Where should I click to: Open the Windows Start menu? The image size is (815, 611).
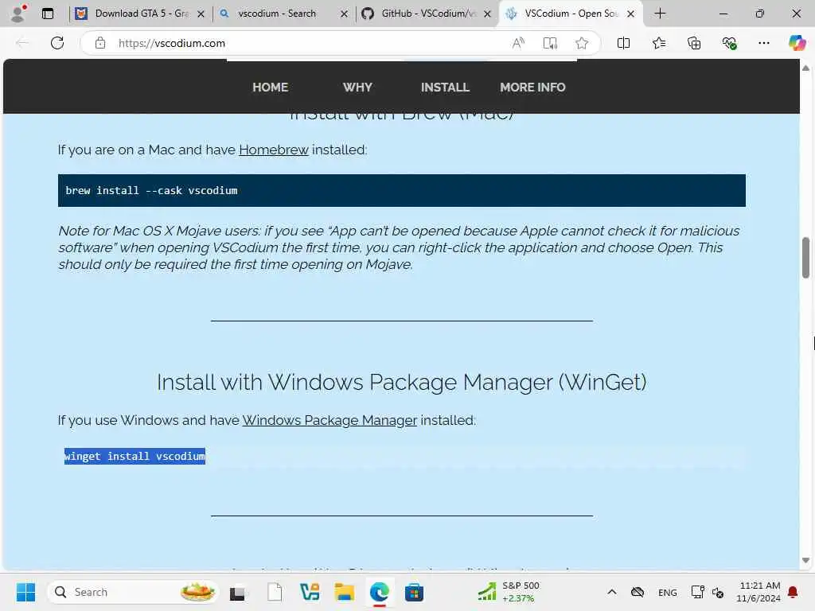pyautogui.click(x=25, y=592)
